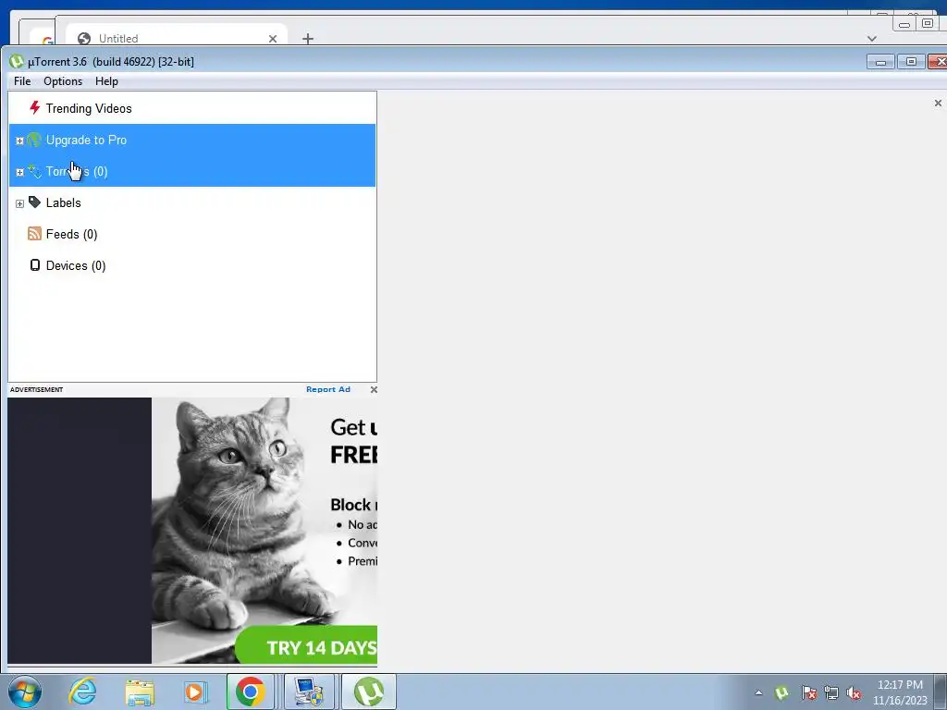Open Windows Media Player from taskbar
Image resolution: width=947 pixels, height=710 pixels.
[194, 692]
